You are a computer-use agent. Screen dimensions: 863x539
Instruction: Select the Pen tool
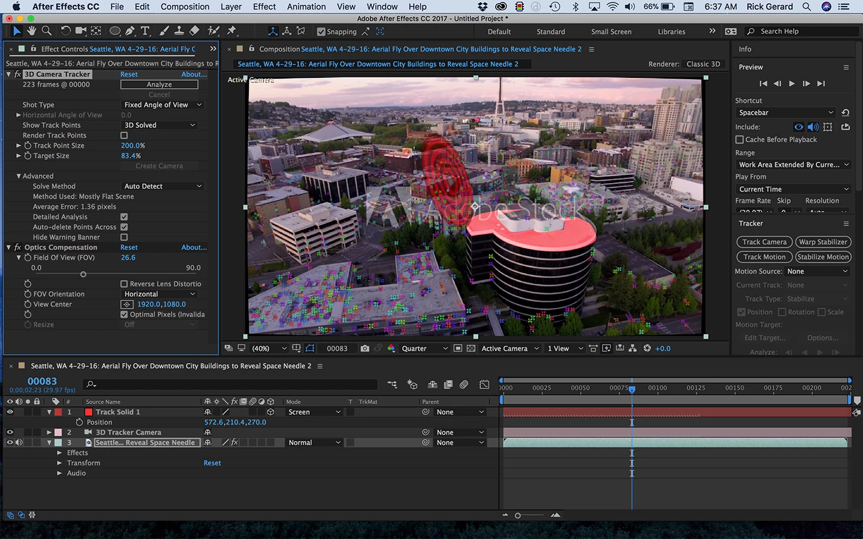click(129, 31)
